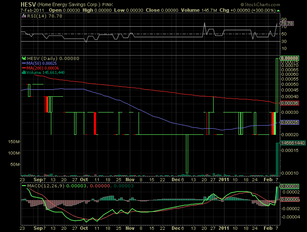Click the 0.00015 price axis label
The image size is (307, 232).
[x=290, y=150]
